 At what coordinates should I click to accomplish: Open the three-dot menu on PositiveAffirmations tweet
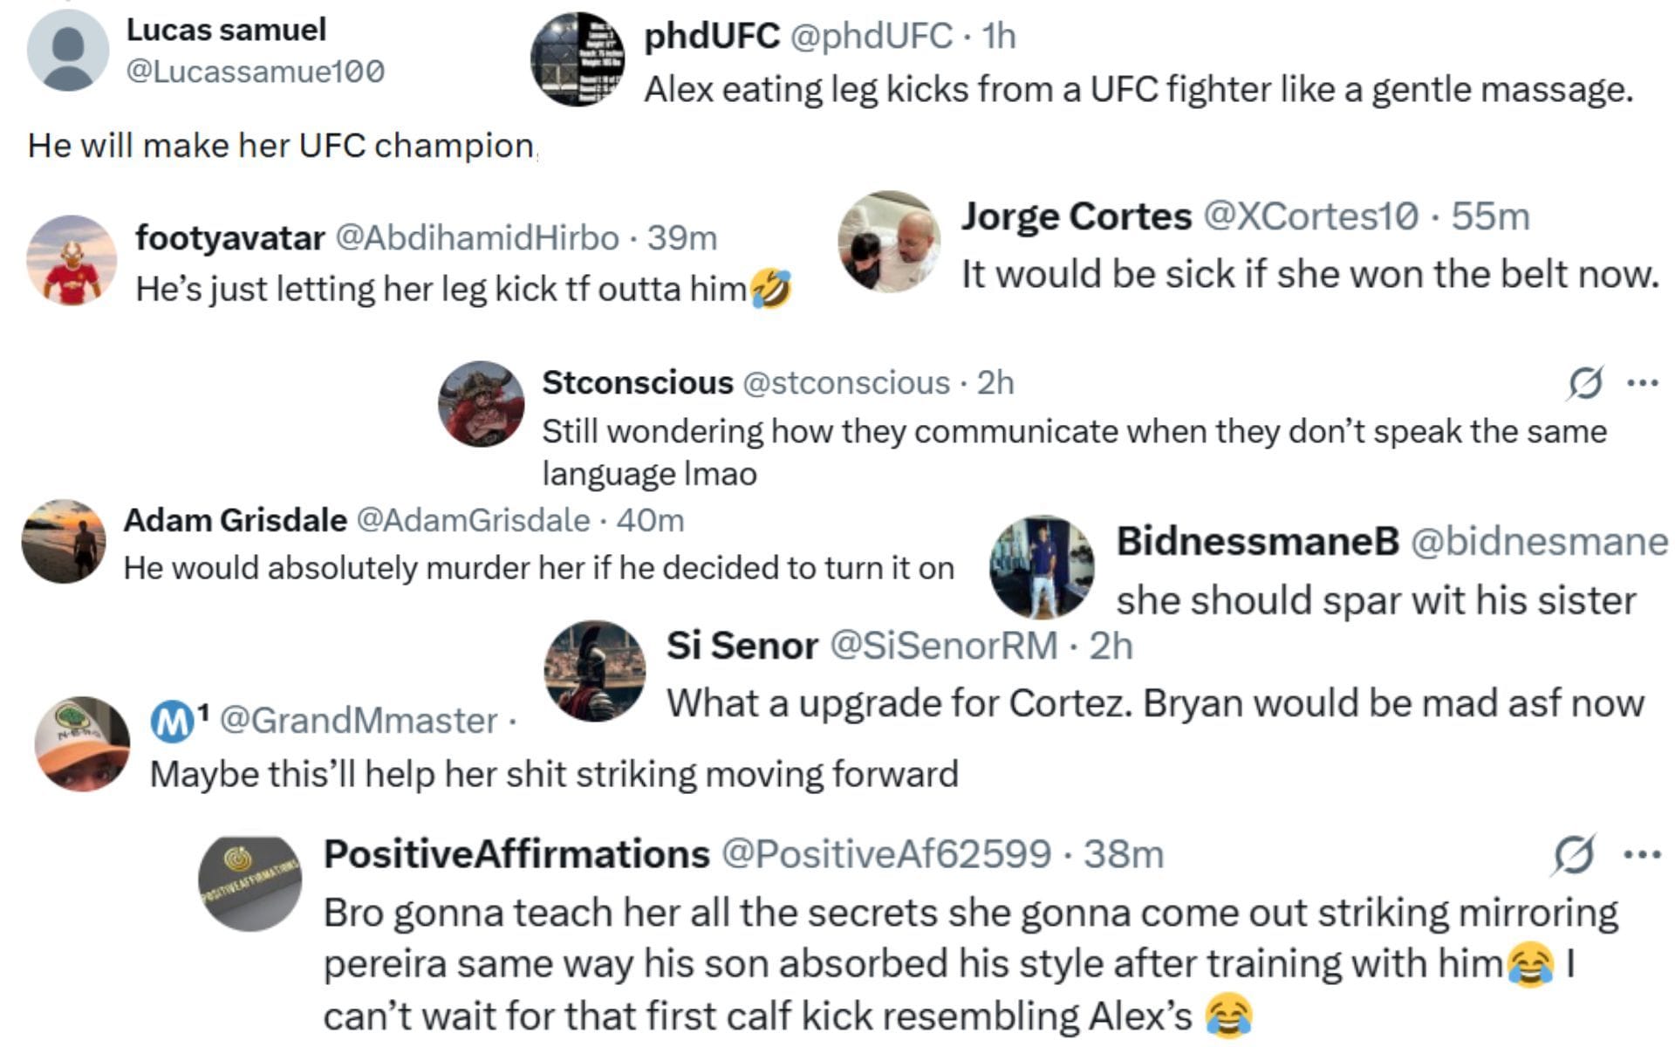click(x=1641, y=855)
